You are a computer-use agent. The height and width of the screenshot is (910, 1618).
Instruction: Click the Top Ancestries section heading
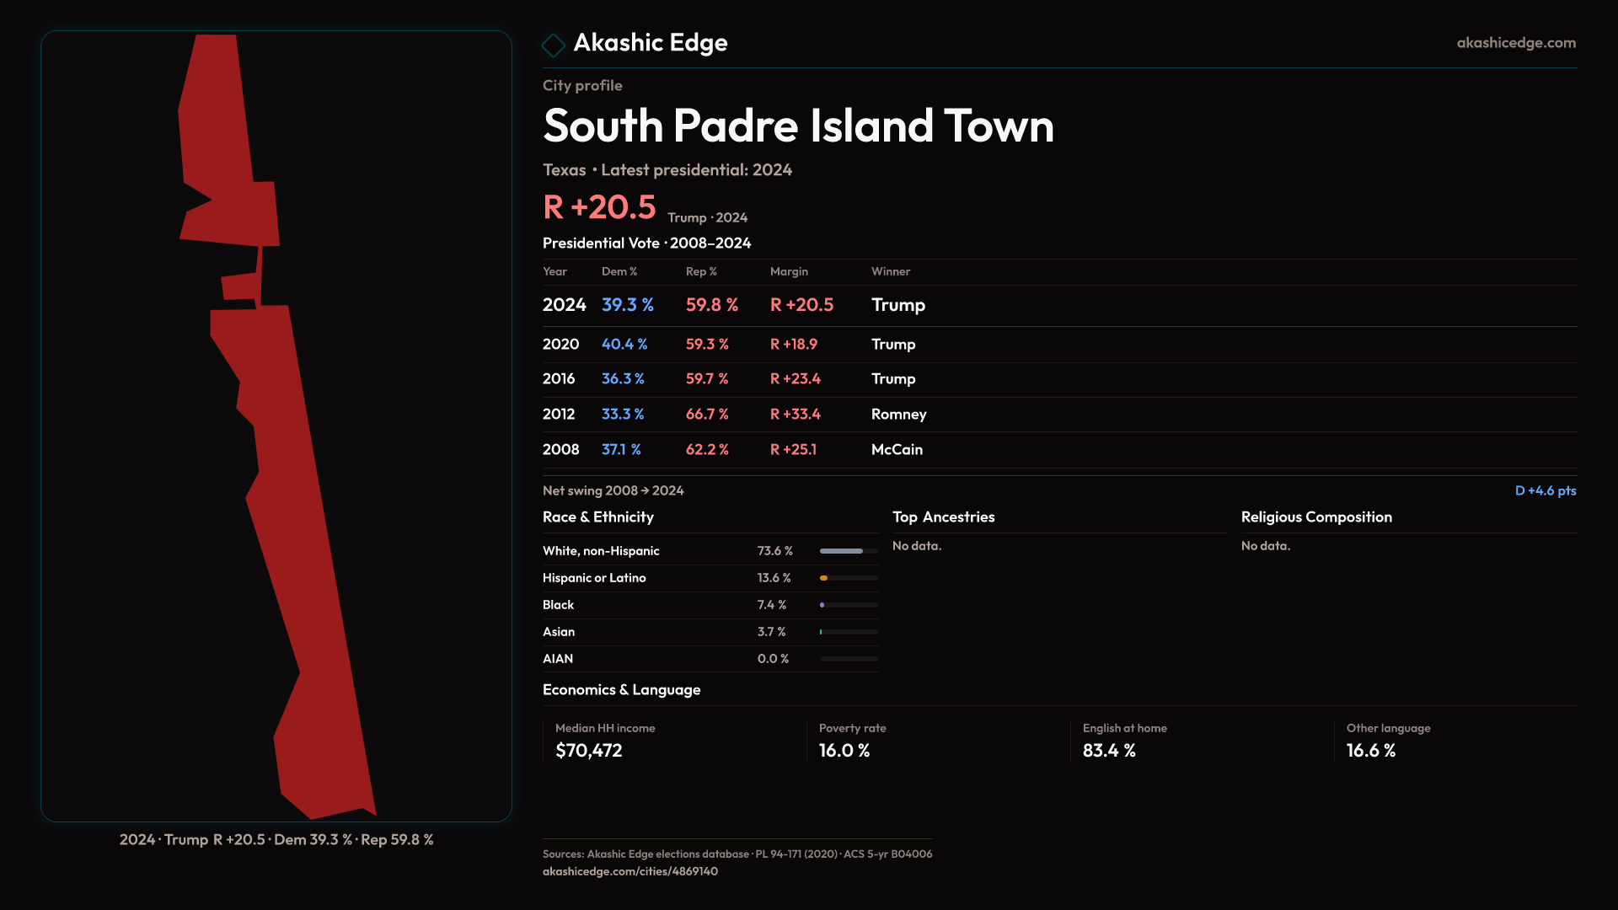click(x=943, y=517)
